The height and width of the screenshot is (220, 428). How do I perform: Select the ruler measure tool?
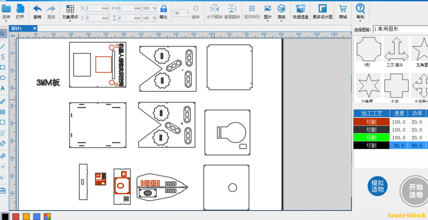[x=3, y=102]
